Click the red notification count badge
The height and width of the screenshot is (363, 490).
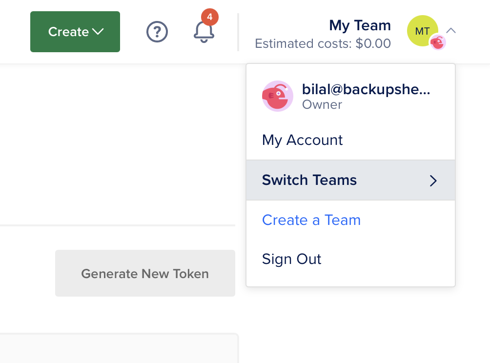coord(210,17)
